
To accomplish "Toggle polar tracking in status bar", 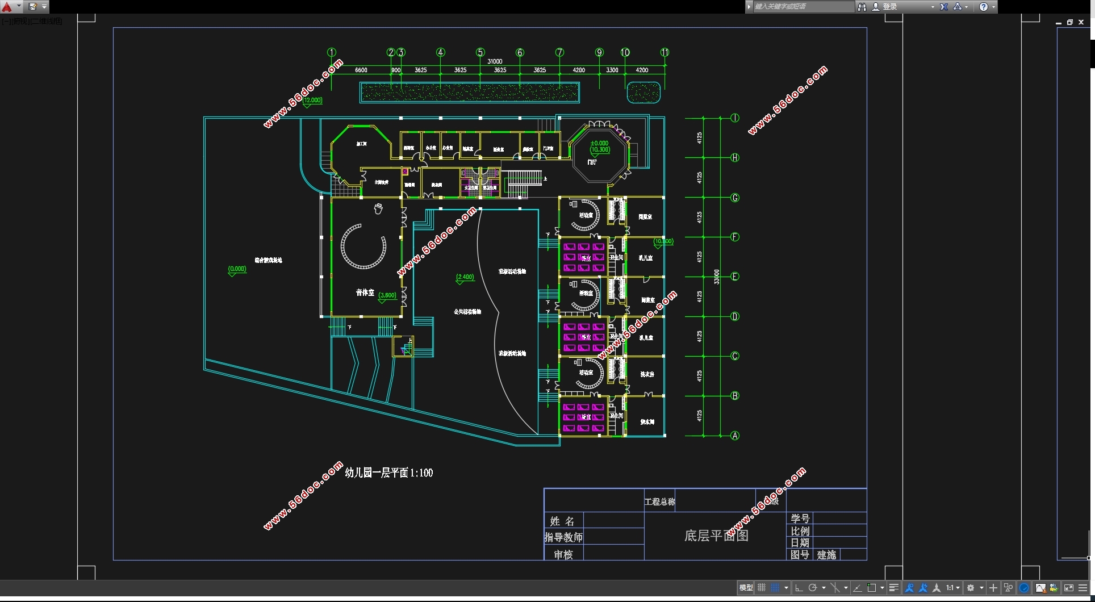I will [813, 588].
